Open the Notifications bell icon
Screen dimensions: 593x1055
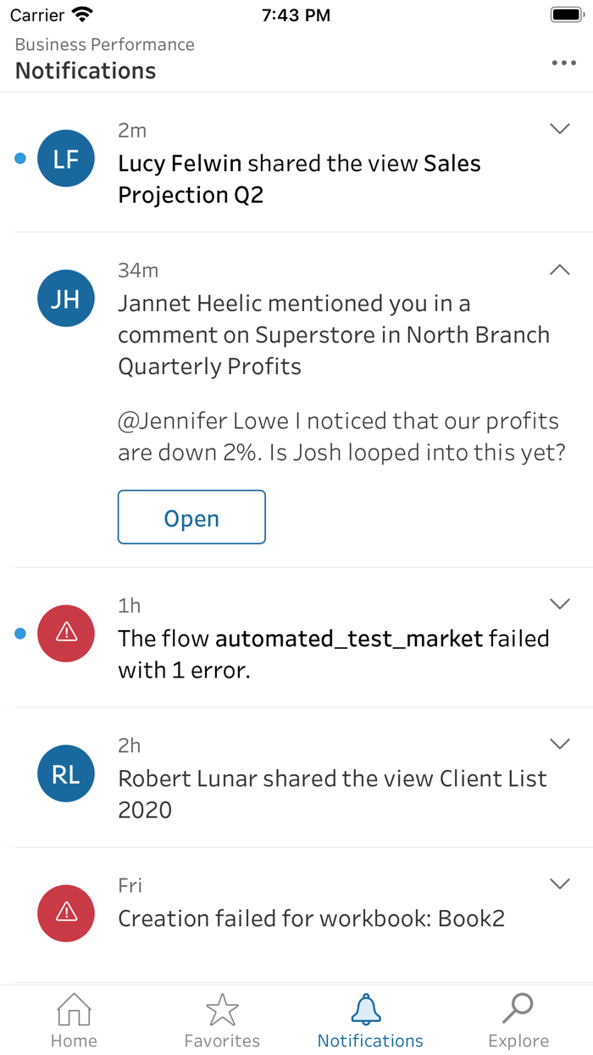click(368, 1009)
